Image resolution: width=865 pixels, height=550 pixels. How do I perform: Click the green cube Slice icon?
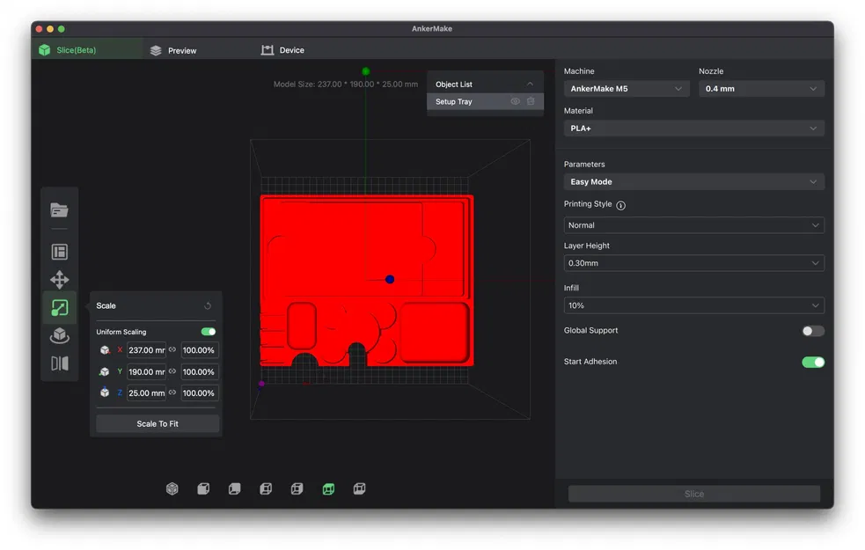45,50
